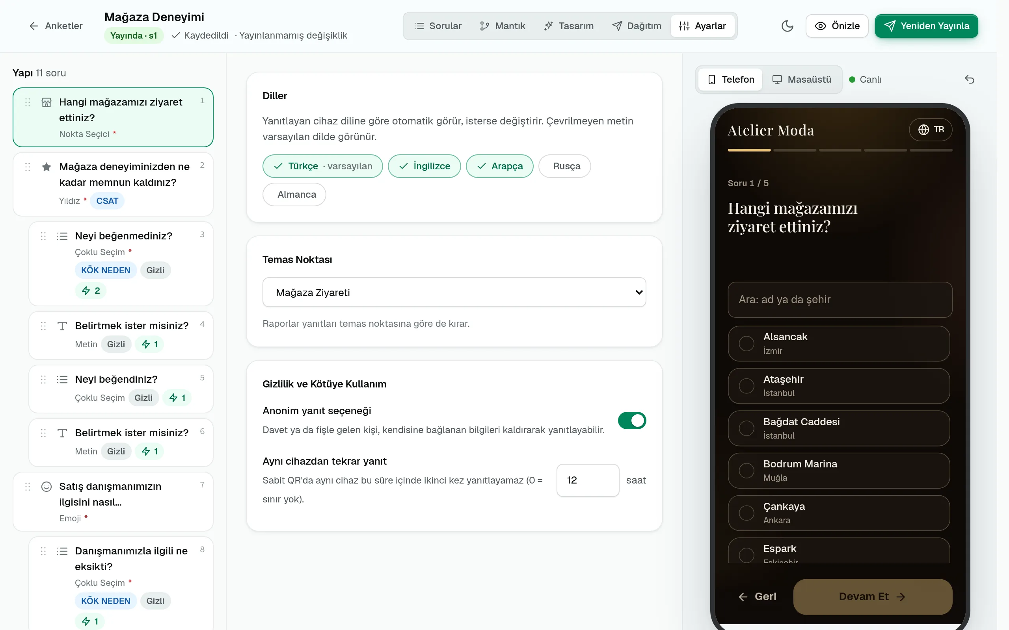Click drag handle of 'Neyi beğenmediniz?' question
Image resolution: width=1009 pixels, height=630 pixels.
tap(43, 236)
